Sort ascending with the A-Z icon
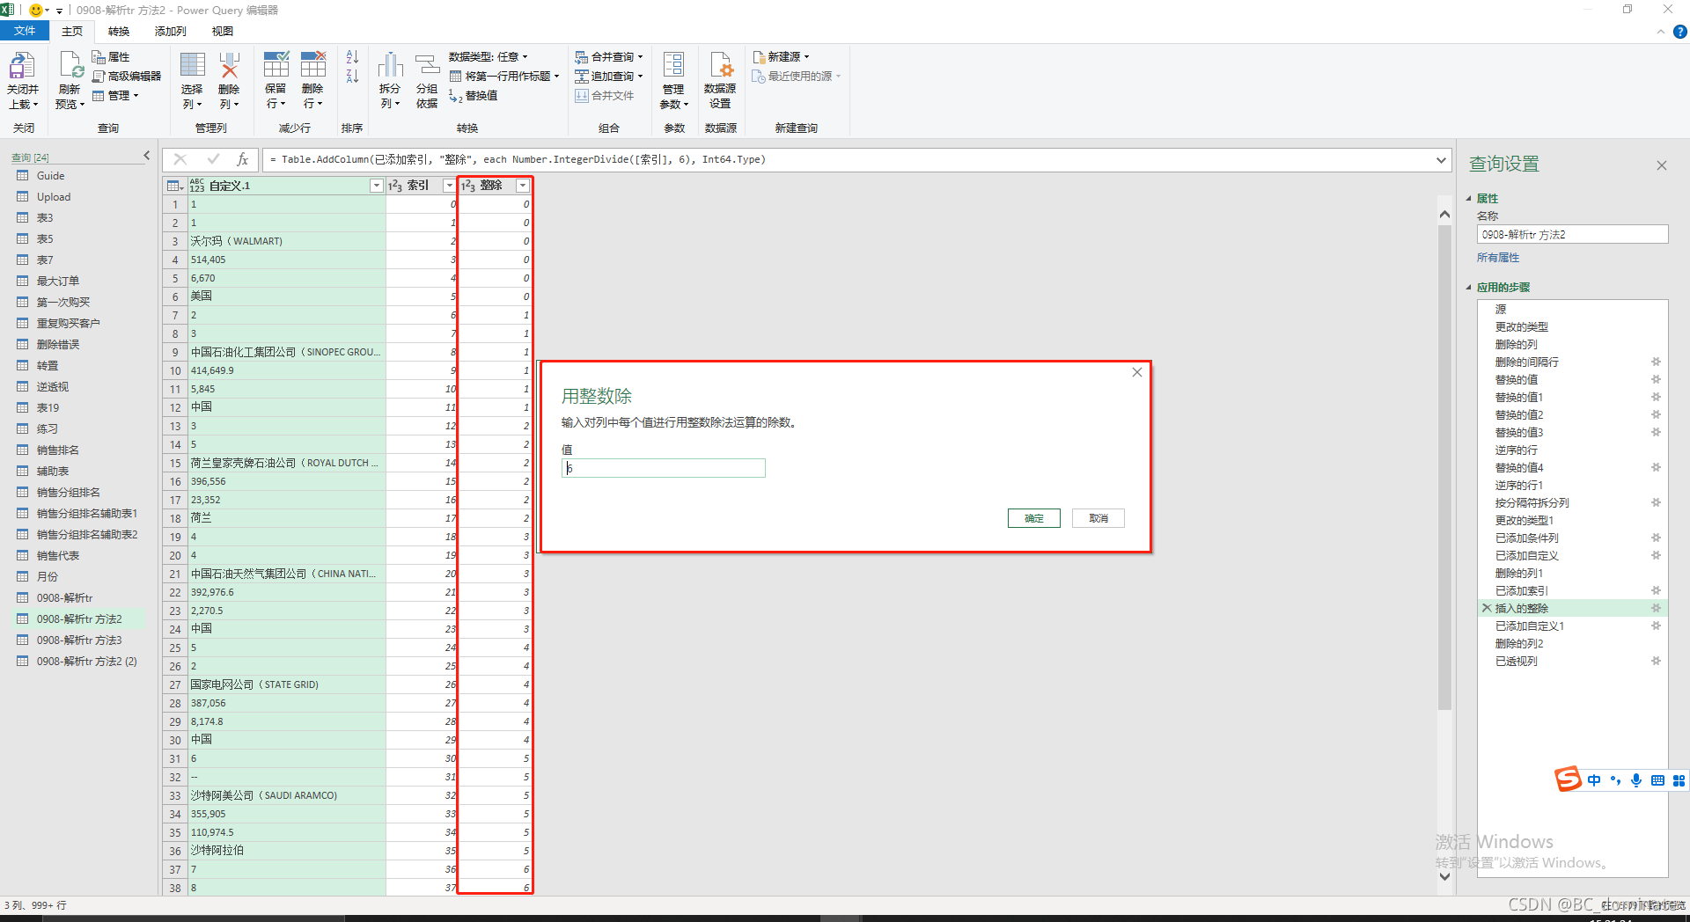Screen dimensions: 1690x922 [x=352, y=57]
